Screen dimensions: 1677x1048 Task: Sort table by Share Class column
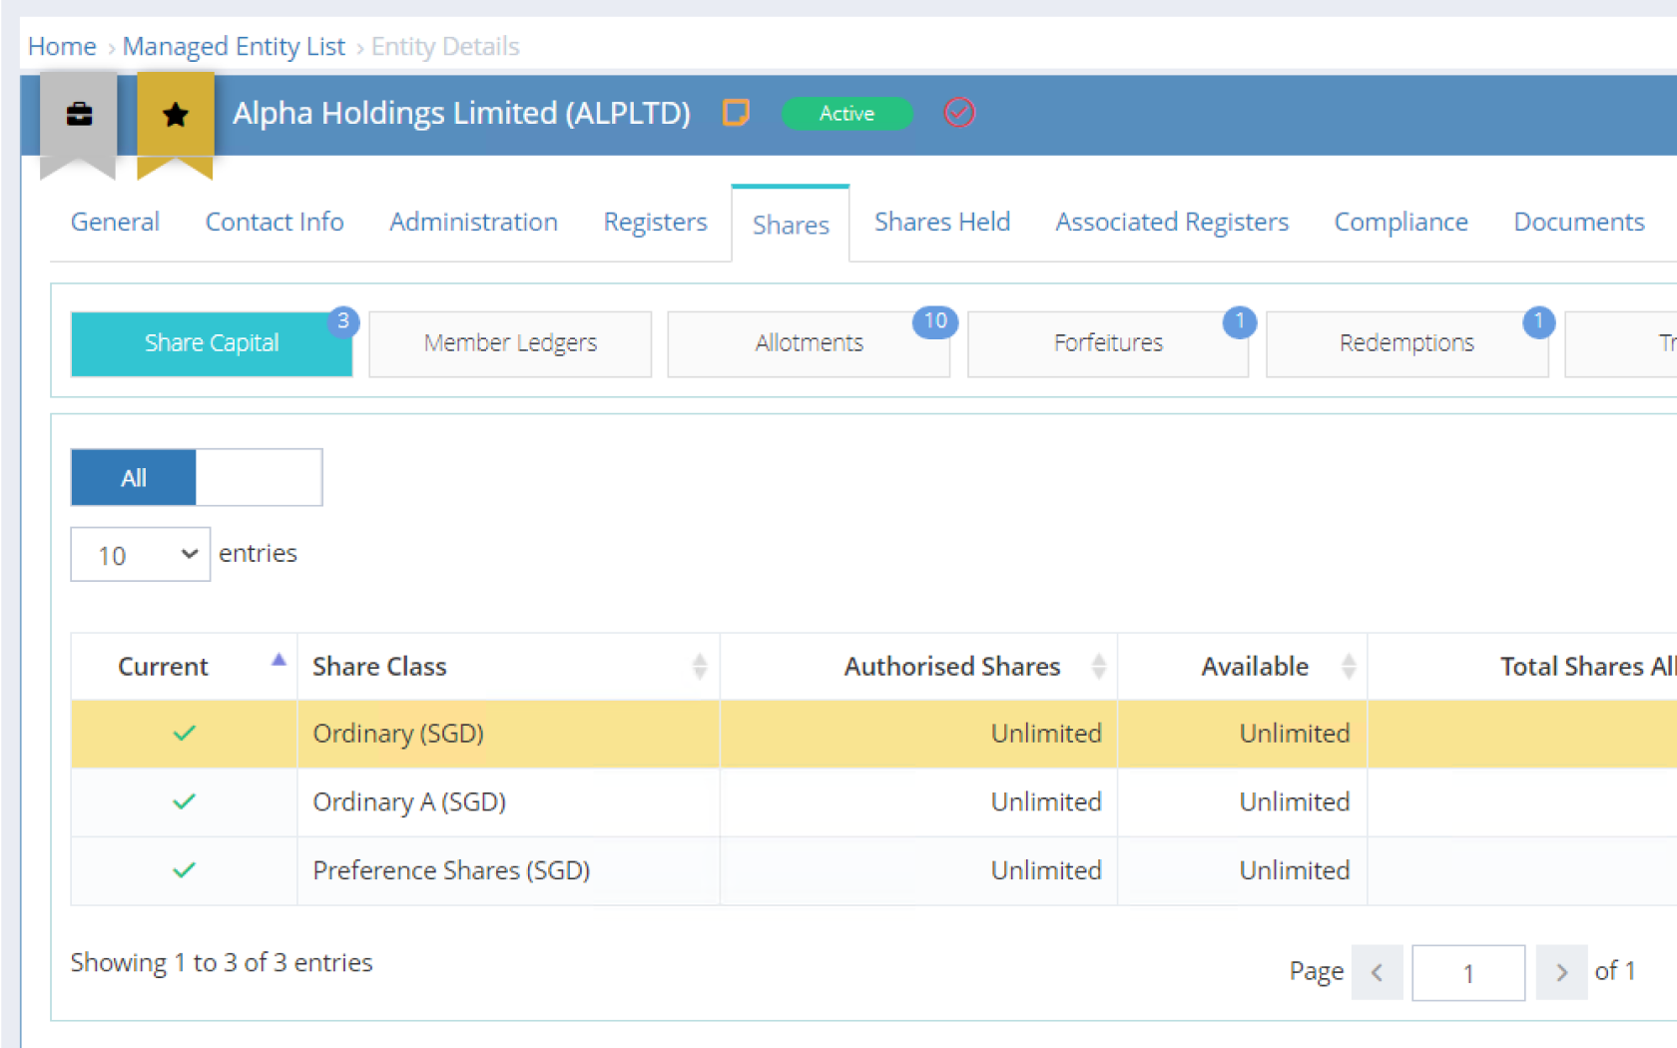click(x=699, y=667)
